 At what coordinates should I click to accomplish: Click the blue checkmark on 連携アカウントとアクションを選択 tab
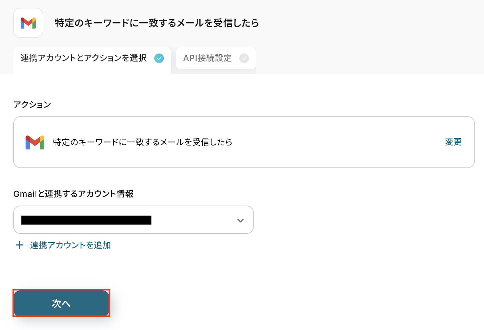coord(159,58)
